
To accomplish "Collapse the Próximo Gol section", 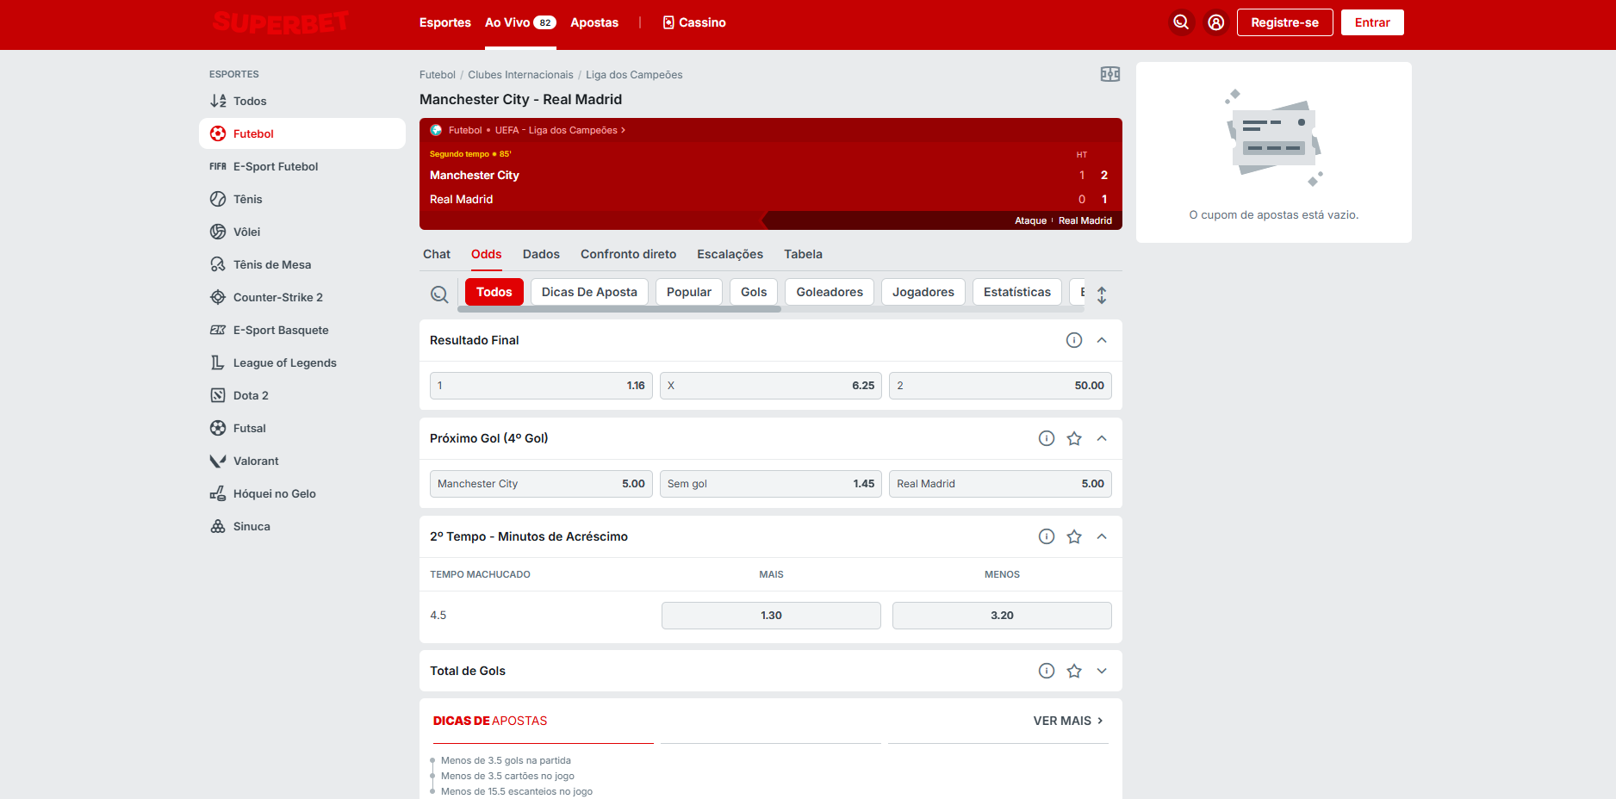I will tap(1101, 438).
